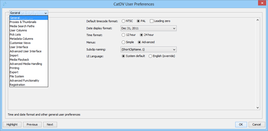Select Advanced Media Handling category
The height and width of the screenshot is (131, 268).
click(29, 64)
